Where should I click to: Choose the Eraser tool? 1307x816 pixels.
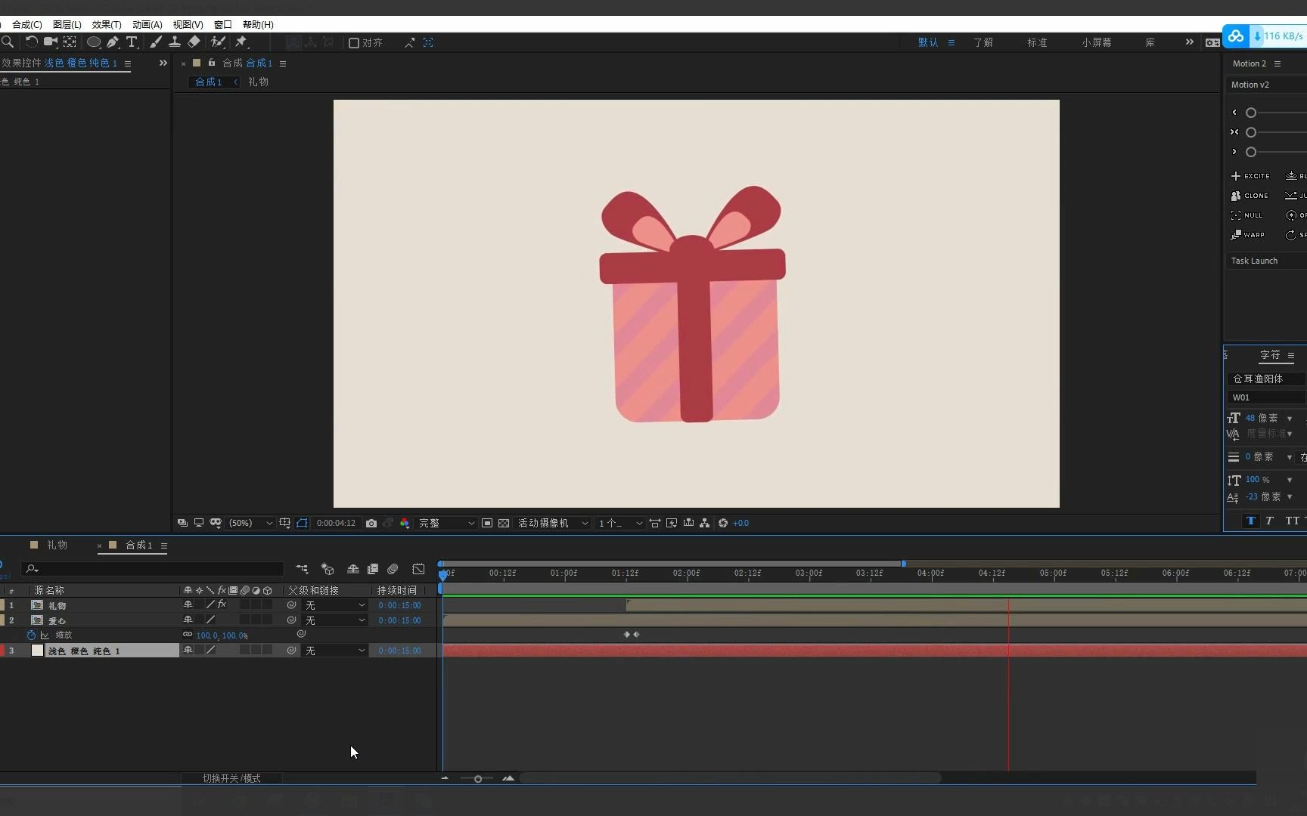click(194, 42)
